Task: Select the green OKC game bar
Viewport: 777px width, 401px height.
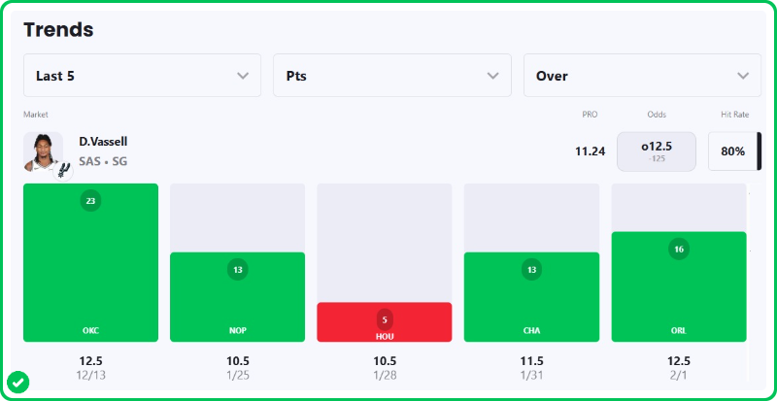Action: pos(90,282)
